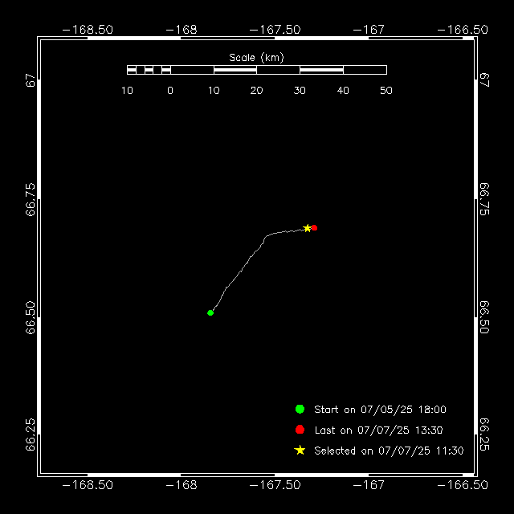Click the red last-position marker on the track
The image size is (514, 514).
[x=315, y=228]
